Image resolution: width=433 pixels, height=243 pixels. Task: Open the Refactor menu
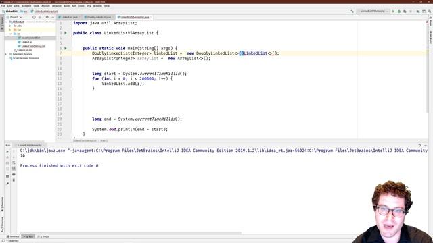57,6
